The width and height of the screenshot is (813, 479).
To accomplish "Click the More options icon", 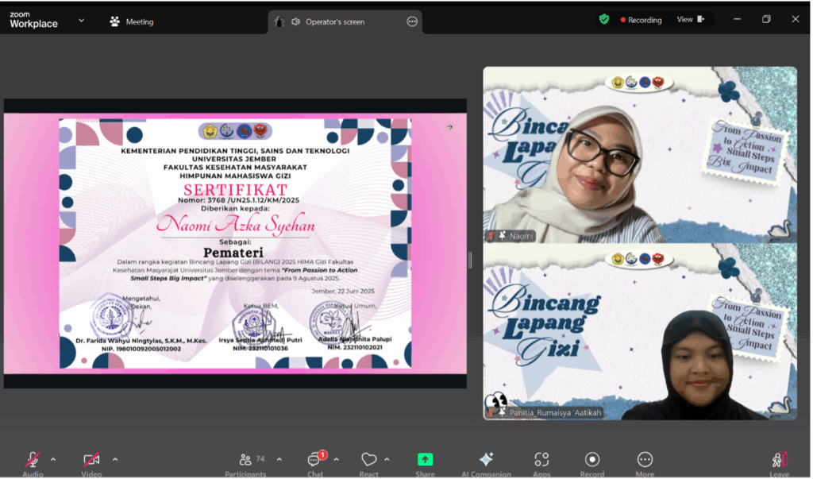I will [645, 460].
